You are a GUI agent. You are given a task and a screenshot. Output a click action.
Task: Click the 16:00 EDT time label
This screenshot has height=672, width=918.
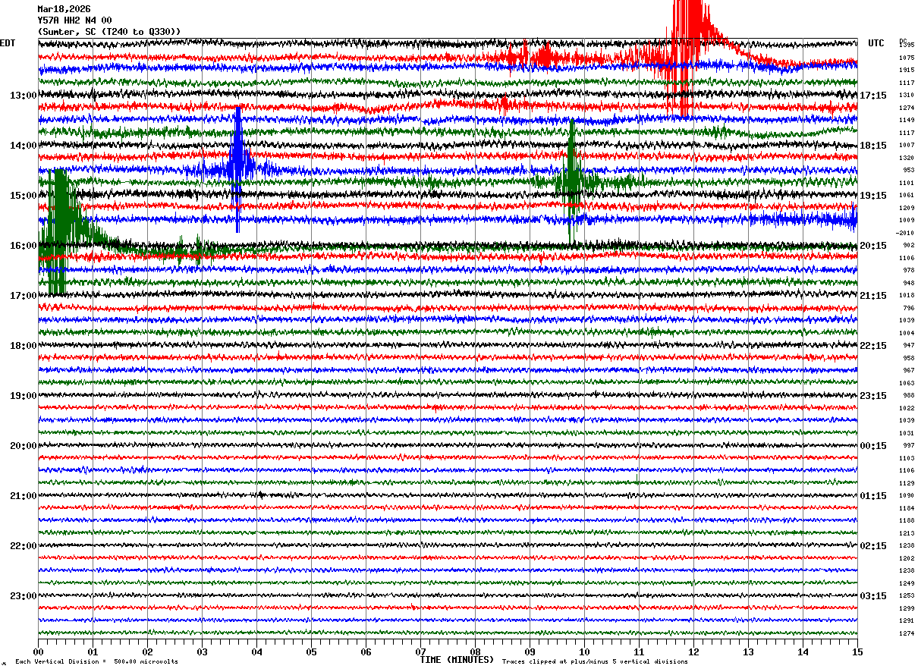pos(23,246)
